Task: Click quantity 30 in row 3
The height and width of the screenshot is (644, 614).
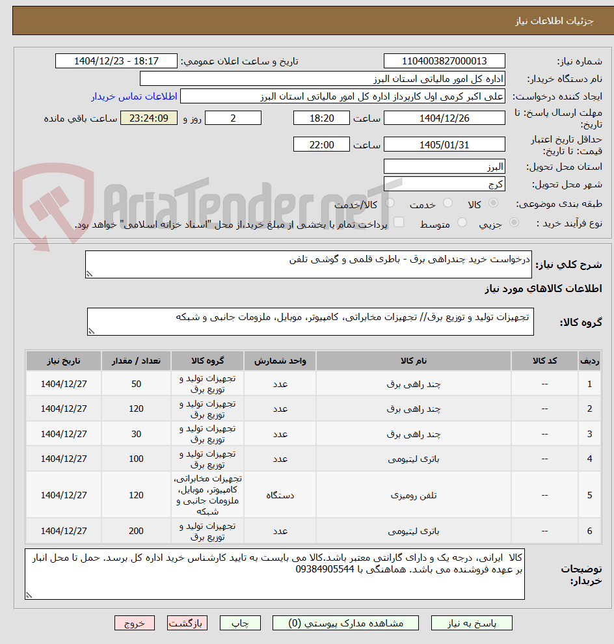Action: (x=136, y=434)
